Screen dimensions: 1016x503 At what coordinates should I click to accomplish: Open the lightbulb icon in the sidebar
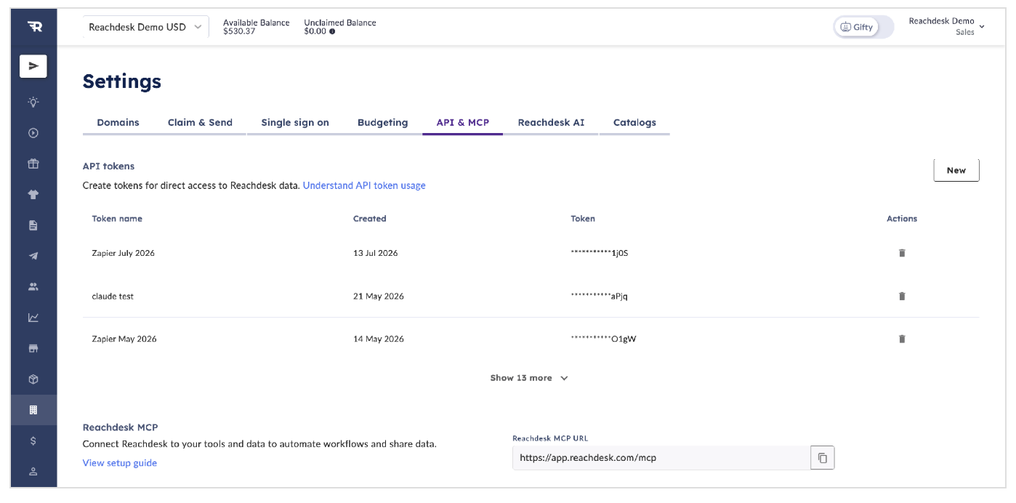pyautogui.click(x=33, y=102)
